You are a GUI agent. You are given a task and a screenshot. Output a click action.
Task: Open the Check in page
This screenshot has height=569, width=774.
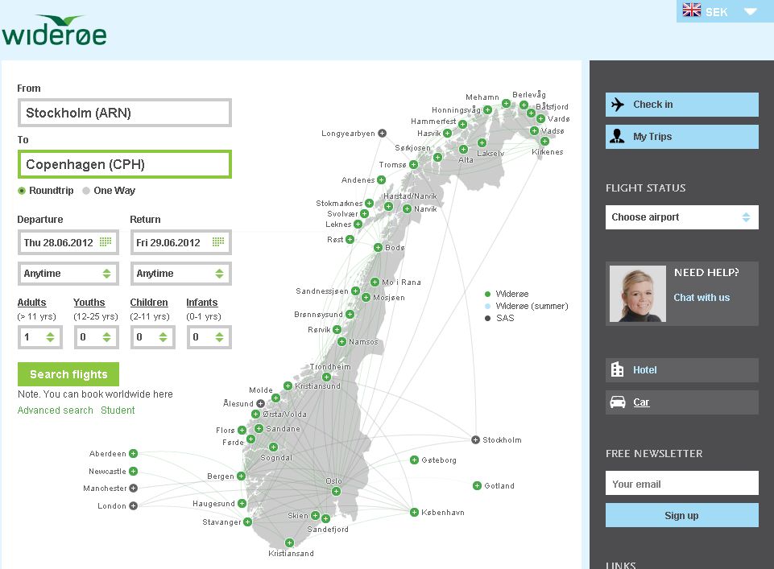point(681,105)
